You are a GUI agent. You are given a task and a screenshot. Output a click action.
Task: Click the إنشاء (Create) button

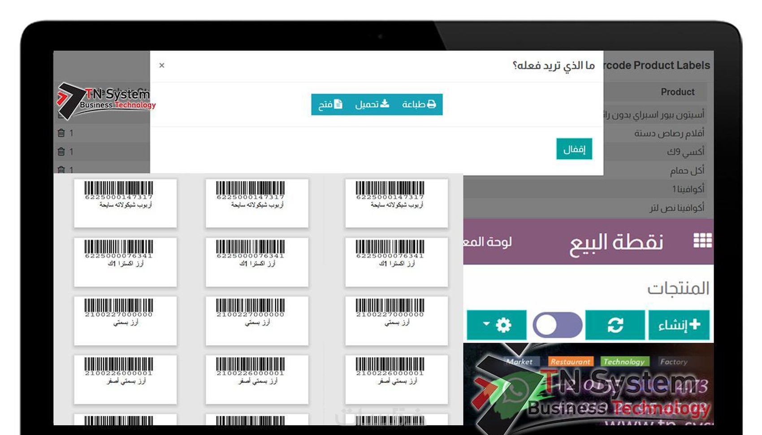click(679, 325)
